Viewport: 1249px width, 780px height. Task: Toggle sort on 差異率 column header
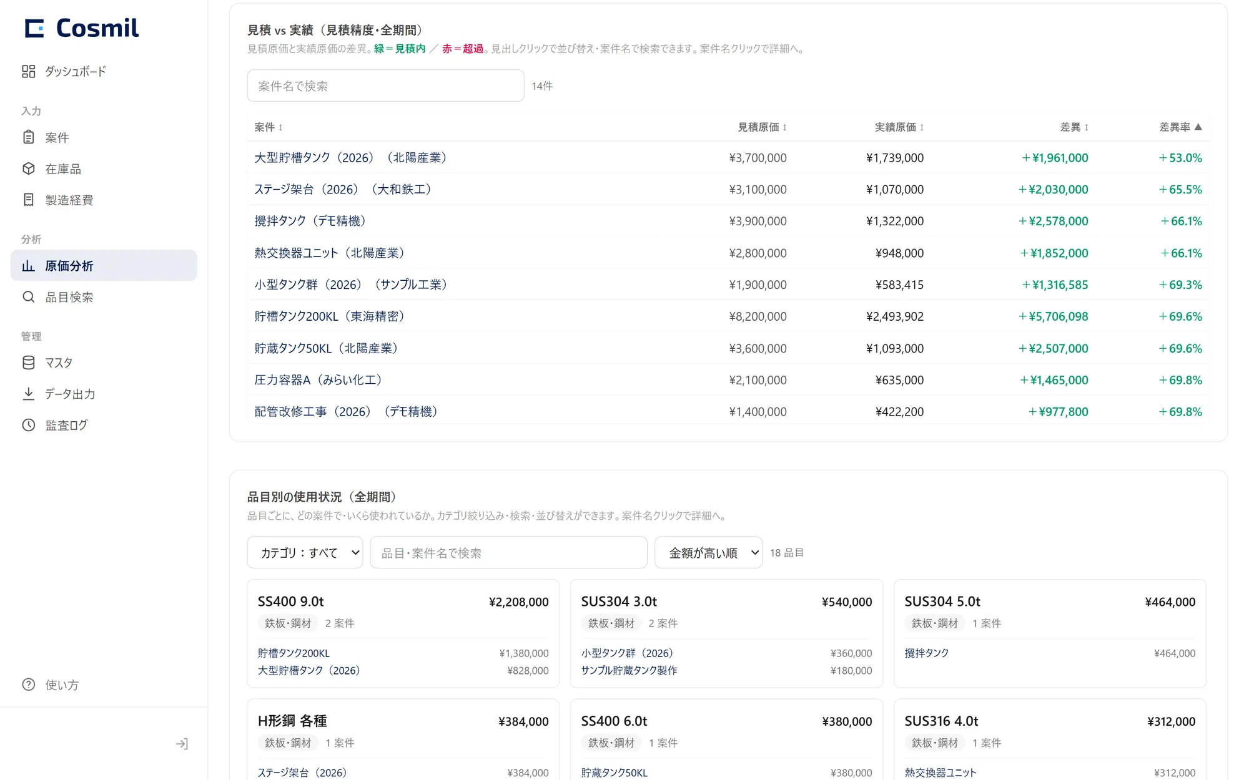pos(1180,127)
